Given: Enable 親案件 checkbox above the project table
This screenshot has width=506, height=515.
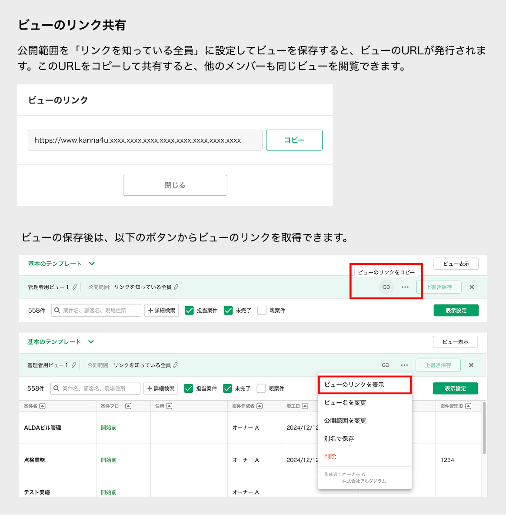Looking at the screenshot, I should [x=261, y=388].
